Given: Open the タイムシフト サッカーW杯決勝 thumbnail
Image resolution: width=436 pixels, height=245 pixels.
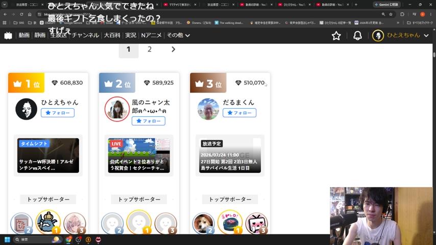Looking at the screenshot, I should point(48,156).
